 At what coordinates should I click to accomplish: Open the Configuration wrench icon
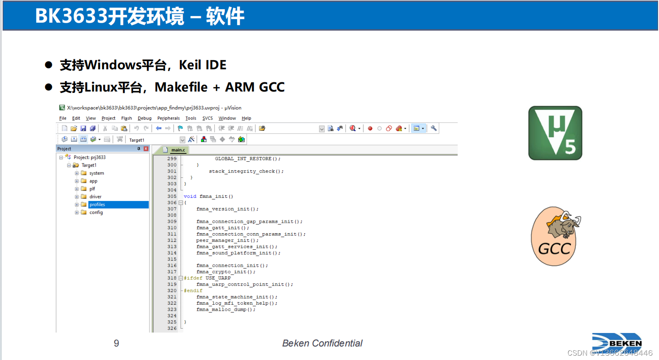[435, 128]
